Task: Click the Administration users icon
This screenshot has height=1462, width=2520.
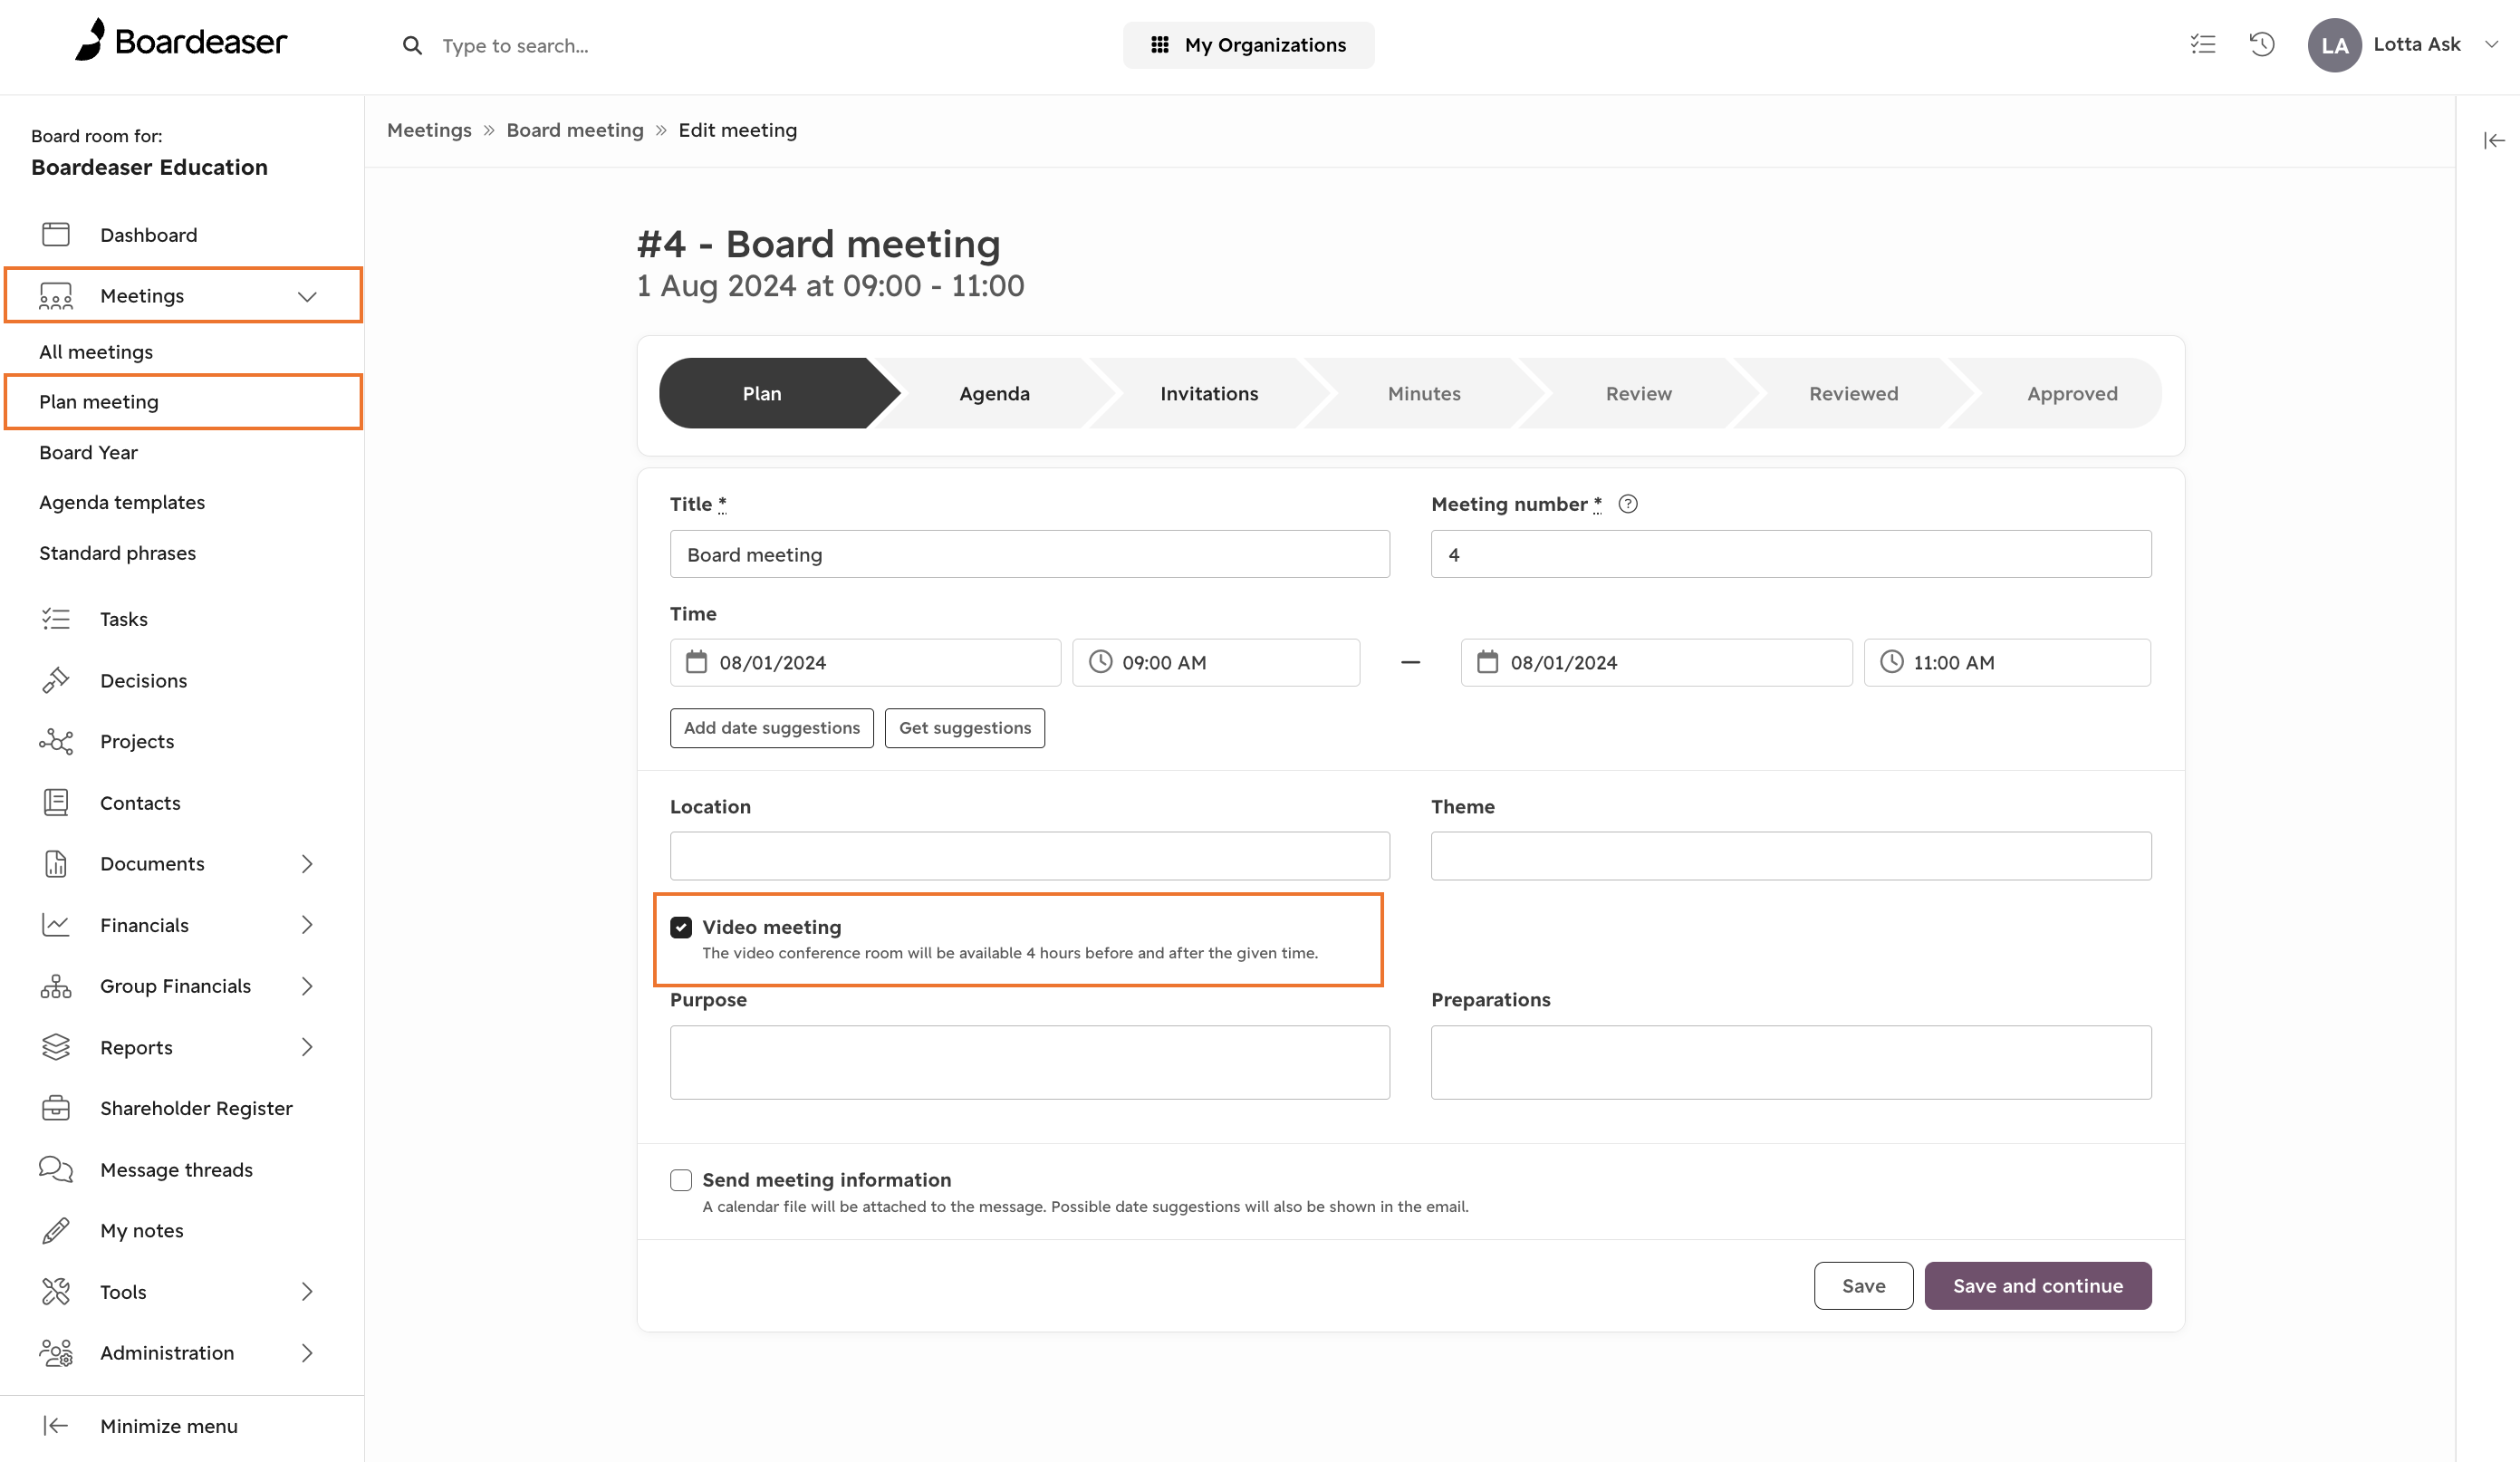Action: tap(56, 1353)
